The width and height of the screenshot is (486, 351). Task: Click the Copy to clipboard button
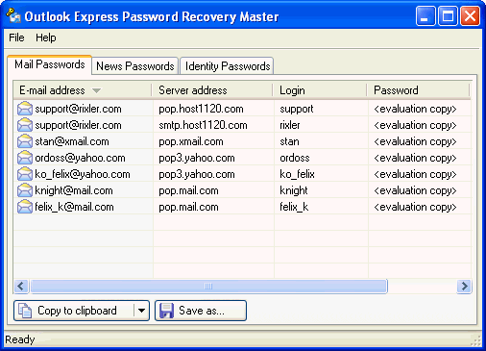[74, 311]
